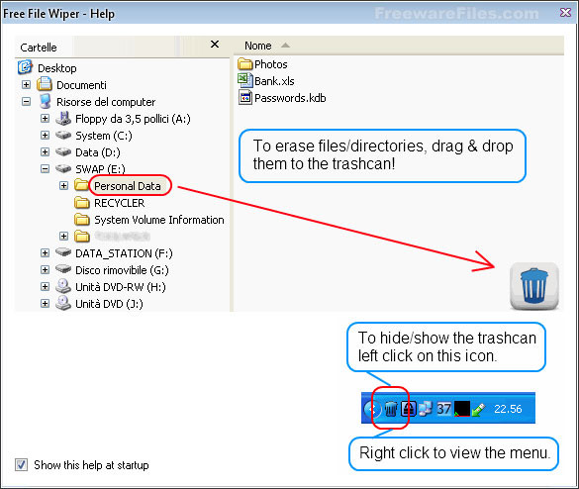Viewport: 579px width, 489px height.
Task: Select System Volume Information label
Action: pyautogui.click(x=159, y=220)
